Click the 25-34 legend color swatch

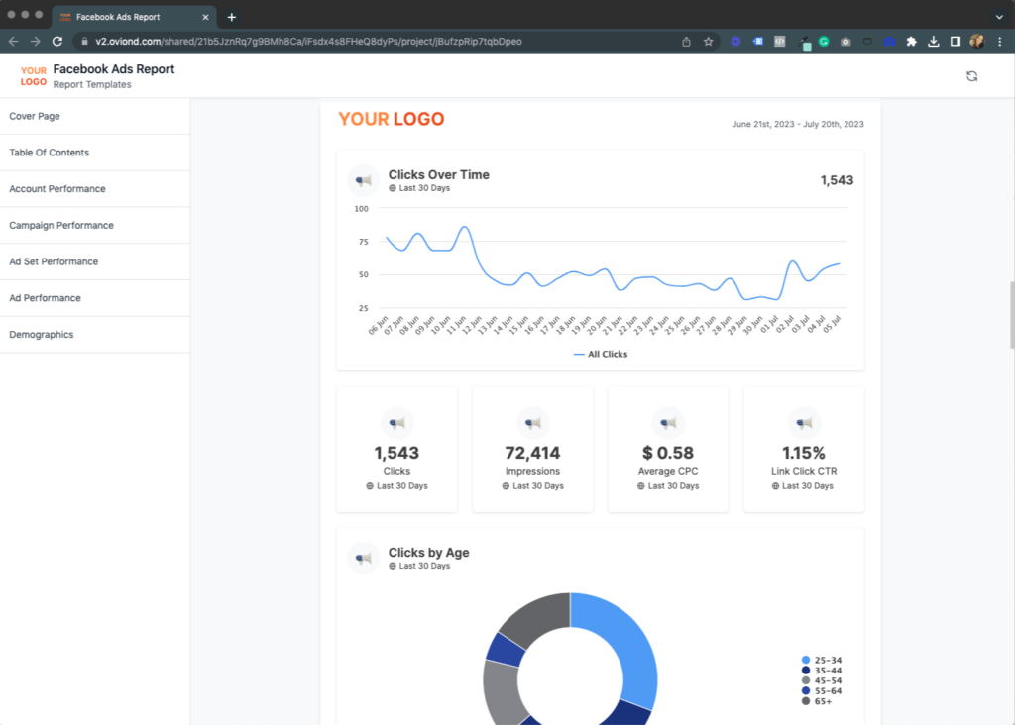point(805,661)
